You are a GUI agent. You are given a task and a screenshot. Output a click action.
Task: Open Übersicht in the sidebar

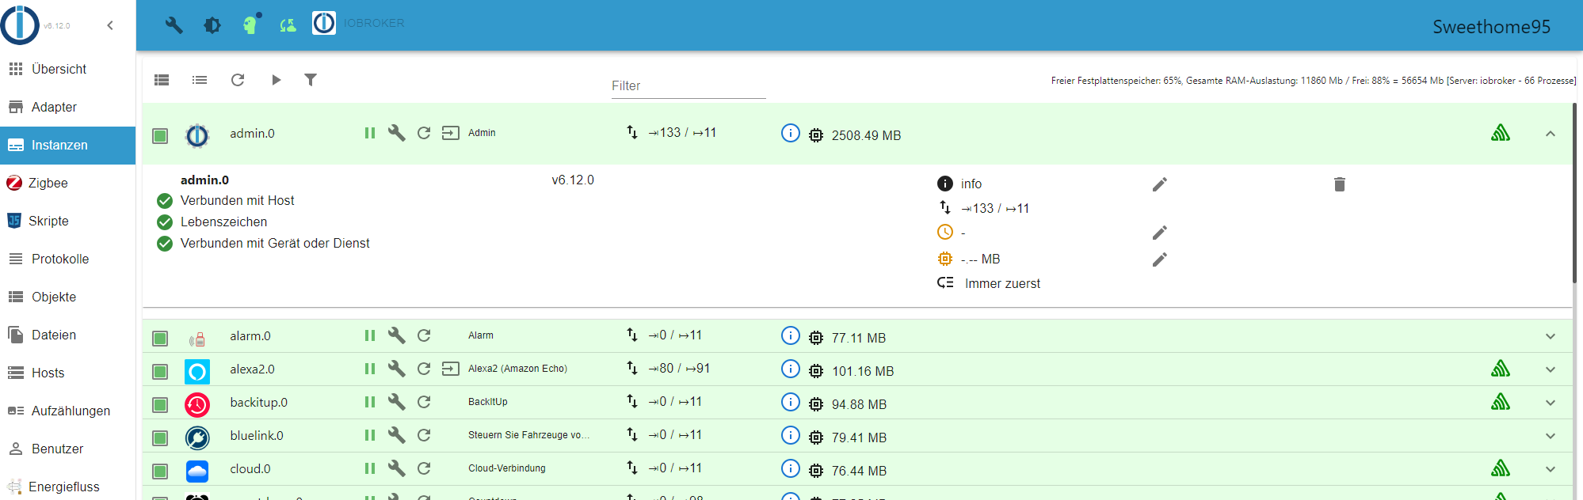pyautogui.click(x=67, y=70)
